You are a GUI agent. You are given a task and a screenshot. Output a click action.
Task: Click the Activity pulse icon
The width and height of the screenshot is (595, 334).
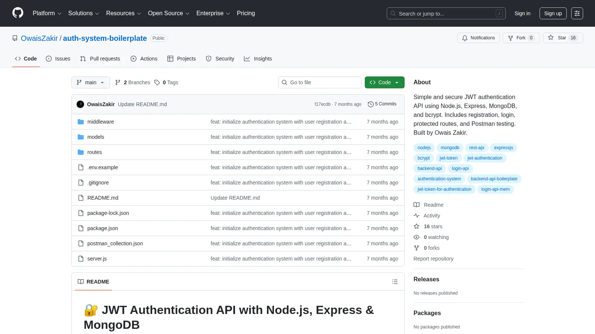[416, 216]
